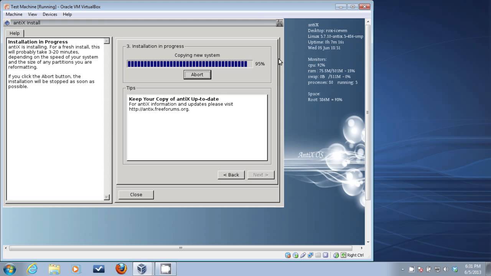Image resolution: width=491 pixels, height=276 pixels.
Task: Click the host key arrow icon beside Right Ctrl
Action: point(343,255)
